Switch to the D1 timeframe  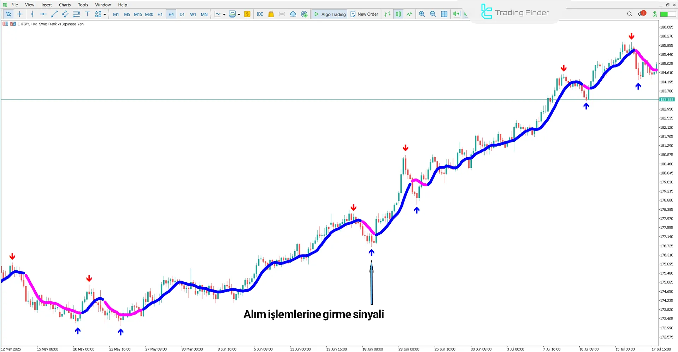[182, 14]
